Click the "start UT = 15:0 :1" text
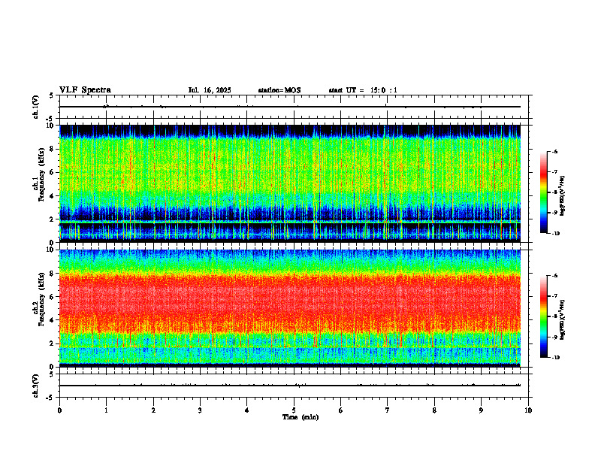 [363, 90]
